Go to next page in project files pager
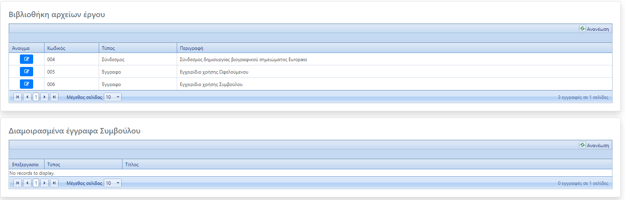The width and height of the screenshot is (625, 200). click(44, 97)
